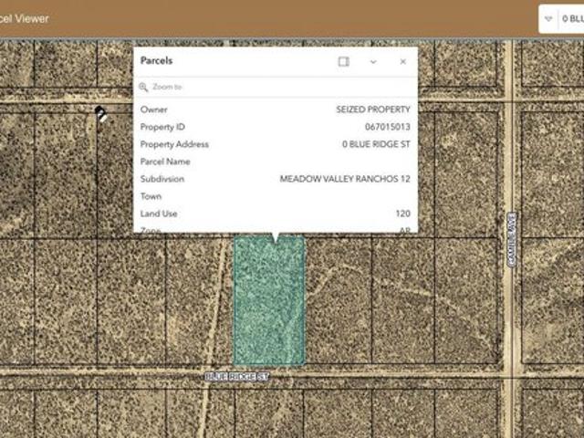The height and width of the screenshot is (438, 584).
Task: Click the Land Use row value 120
Action: point(402,214)
